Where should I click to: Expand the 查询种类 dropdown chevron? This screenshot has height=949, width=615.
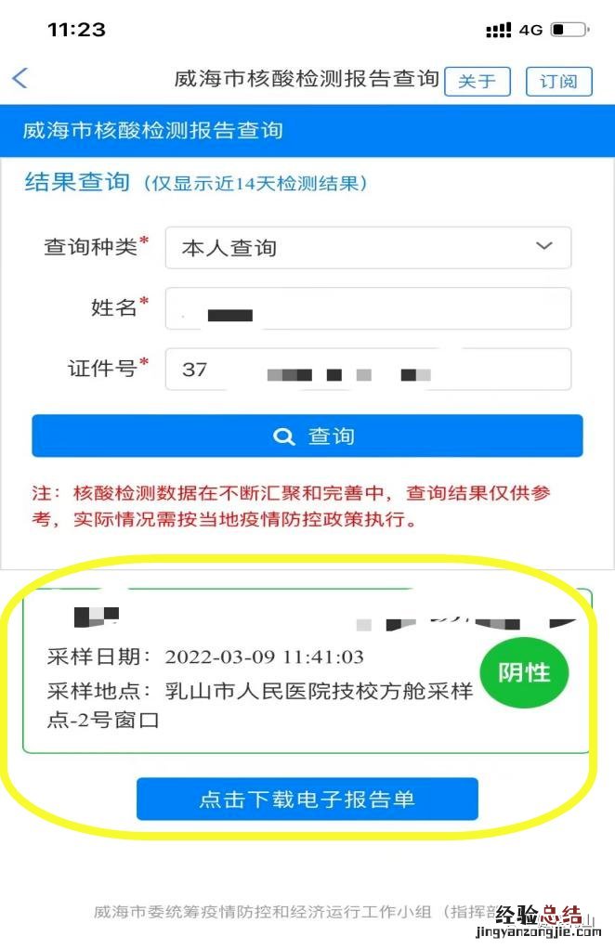[544, 246]
